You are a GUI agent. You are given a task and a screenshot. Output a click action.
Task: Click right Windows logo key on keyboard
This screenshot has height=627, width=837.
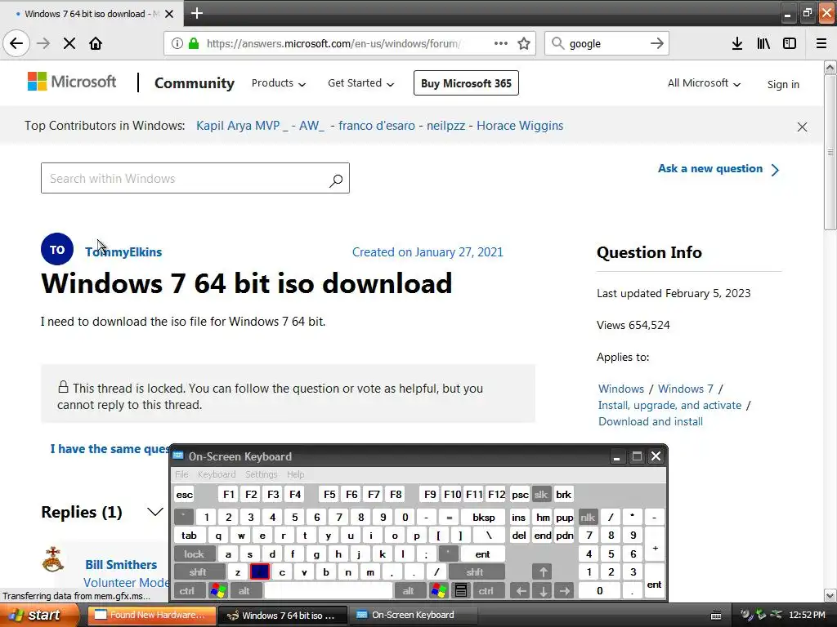click(x=439, y=591)
